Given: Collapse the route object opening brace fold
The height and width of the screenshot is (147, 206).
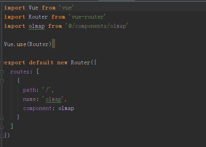Looking at the screenshot, I should click(x=2, y=81).
